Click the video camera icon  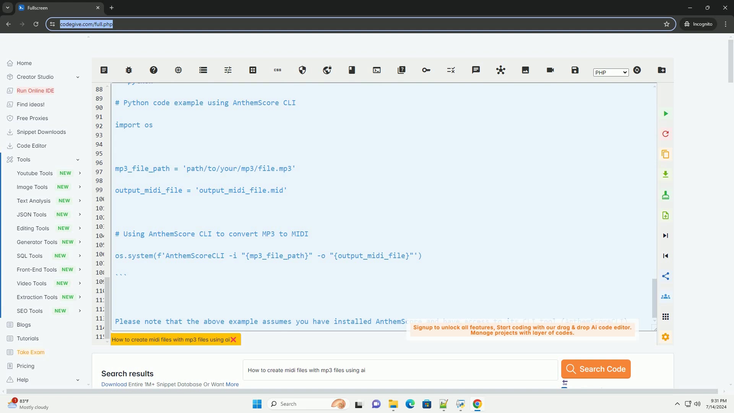550,70
